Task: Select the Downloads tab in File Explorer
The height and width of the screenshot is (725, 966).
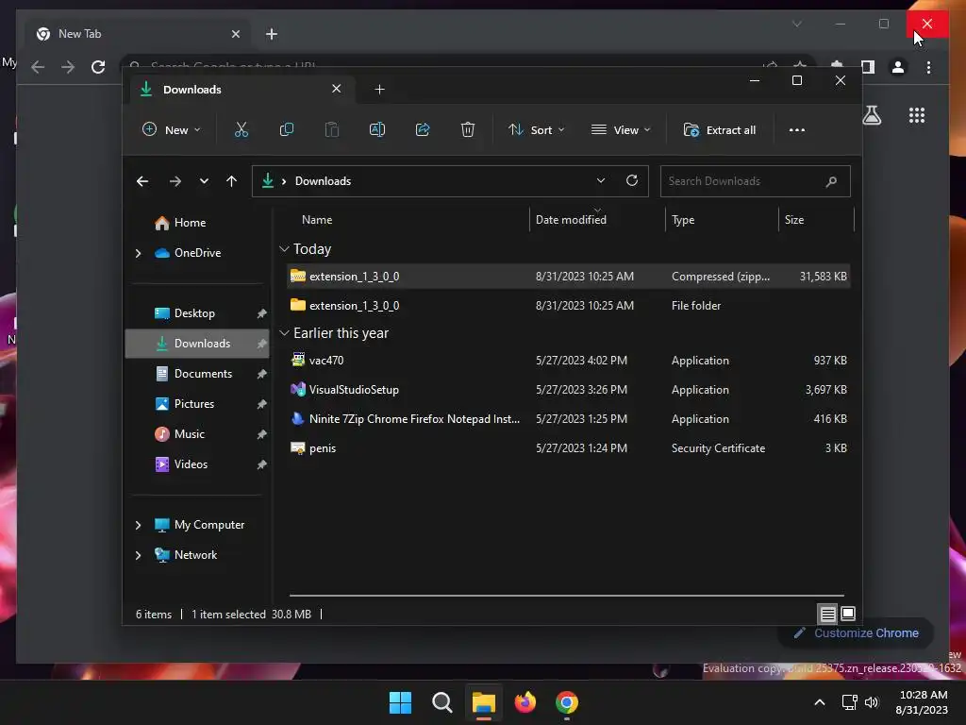Action: tap(242, 90)
